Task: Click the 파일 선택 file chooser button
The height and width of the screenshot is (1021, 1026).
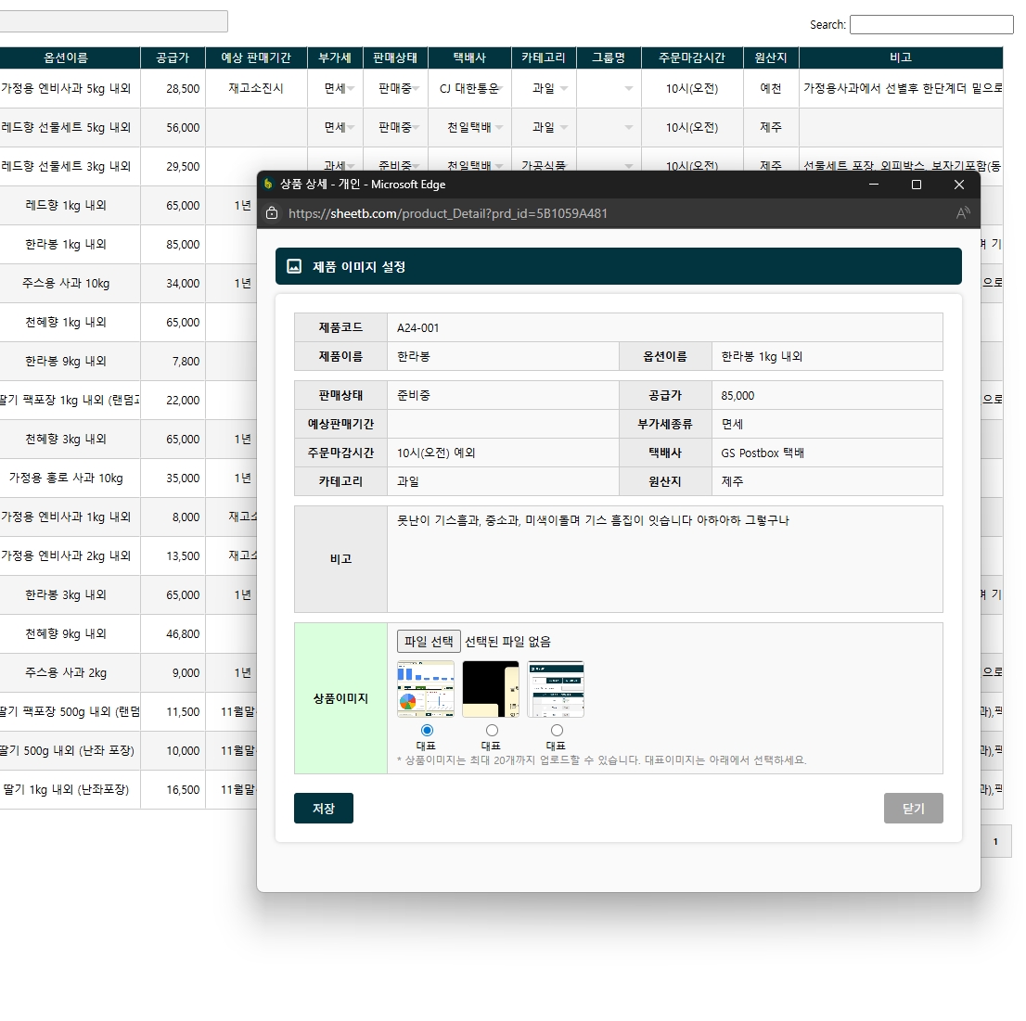Action: [x=429, y=641]
